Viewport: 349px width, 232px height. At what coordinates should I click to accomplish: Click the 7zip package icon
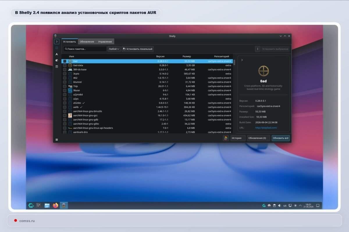[x=70, y=86]
